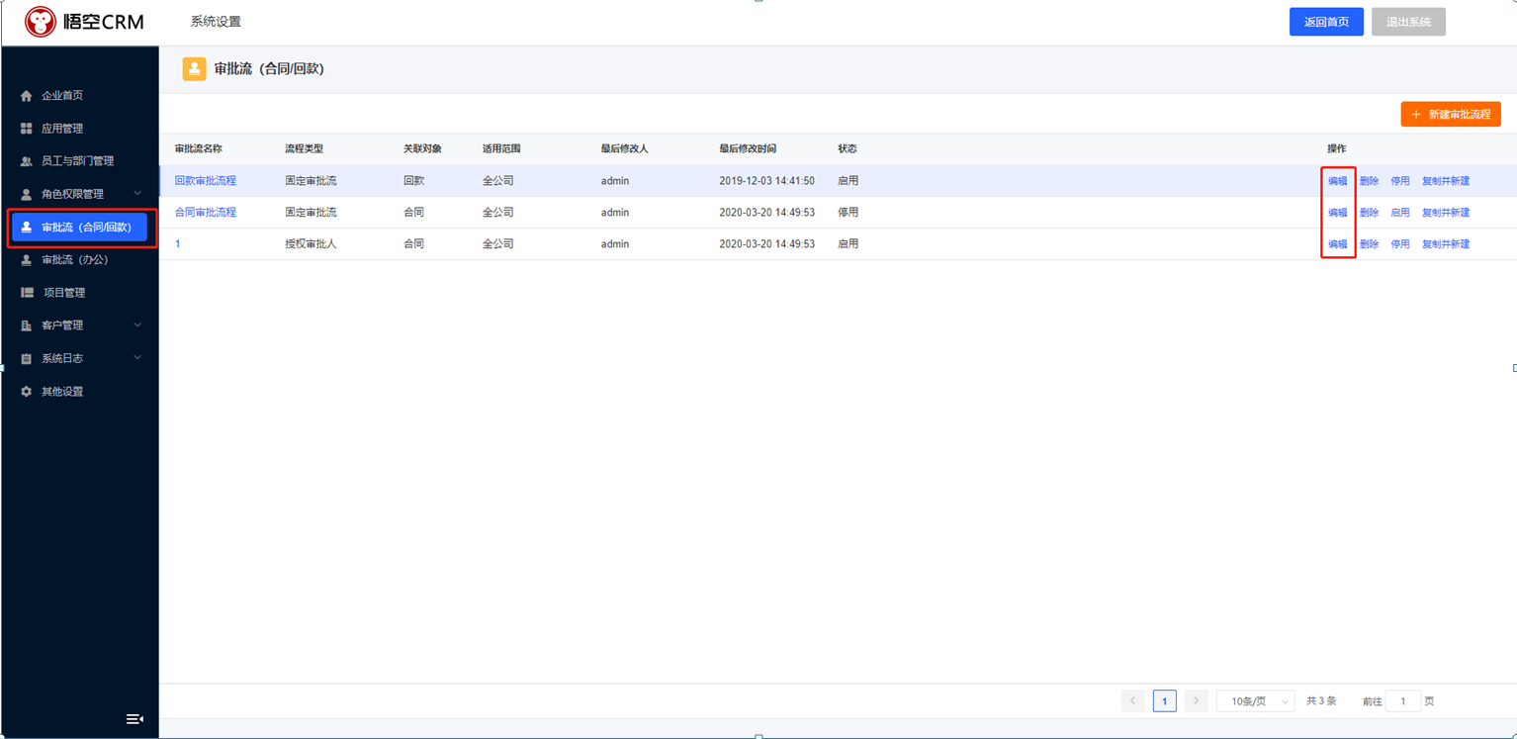Click the grid icon beside 应用管理
The image size is (1517, 739).
pyautogui.click(x=27, y=129)
